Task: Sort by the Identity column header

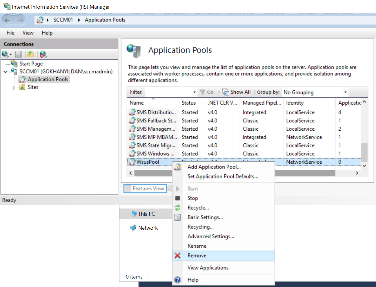Action: pos(309,103)
